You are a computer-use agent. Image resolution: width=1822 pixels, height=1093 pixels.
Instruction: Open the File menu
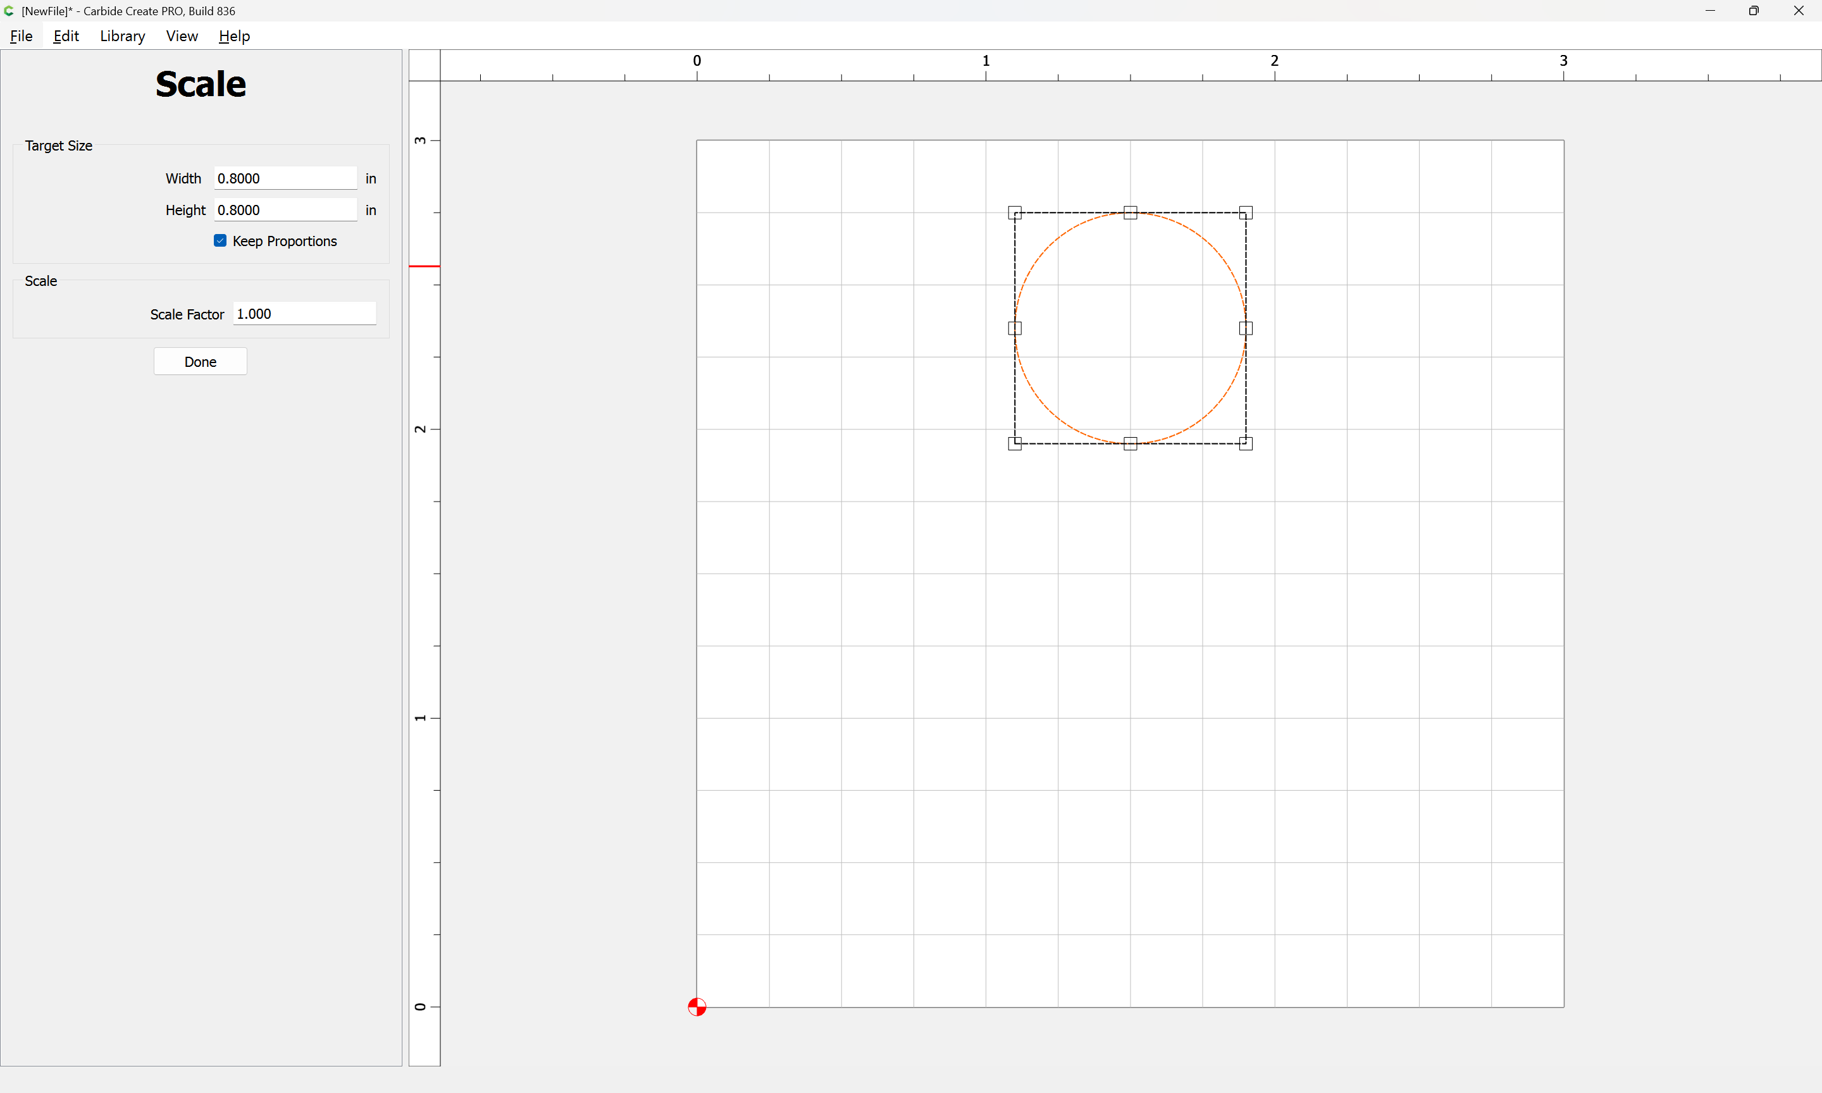pyautogui.click(x=22, y=36)
